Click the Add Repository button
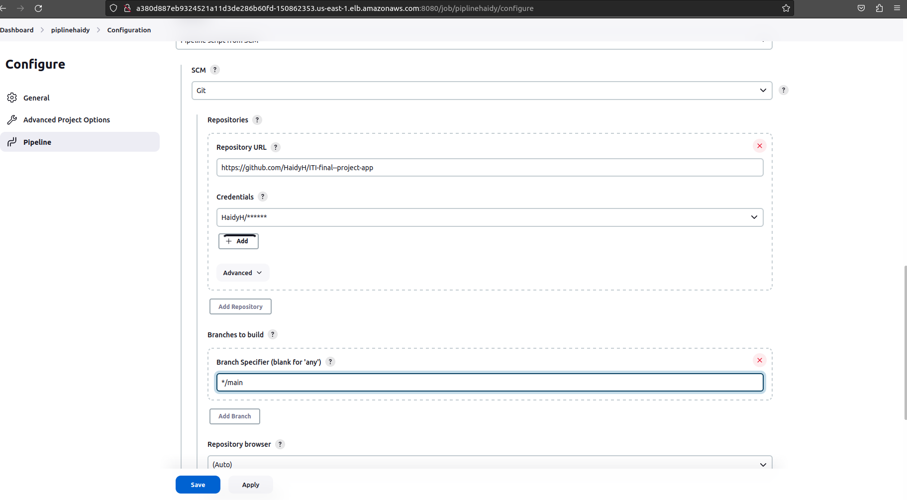This screenshot has height=500, width=907. click(x=240, y=306)
